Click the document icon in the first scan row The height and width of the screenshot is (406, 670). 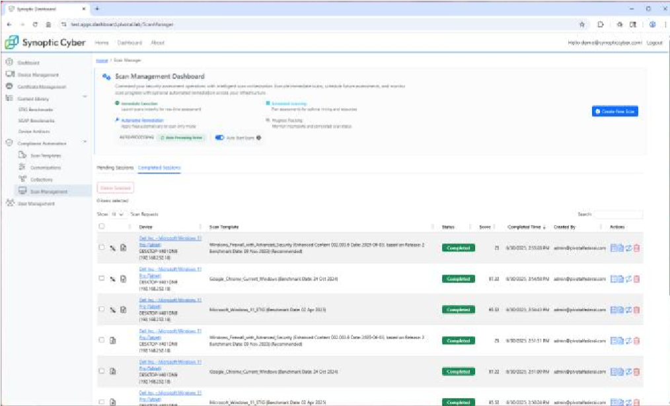point(123,248)
